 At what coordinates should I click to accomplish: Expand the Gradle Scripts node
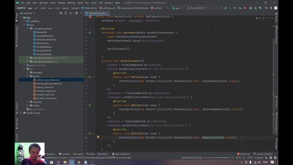pos(21,113)
